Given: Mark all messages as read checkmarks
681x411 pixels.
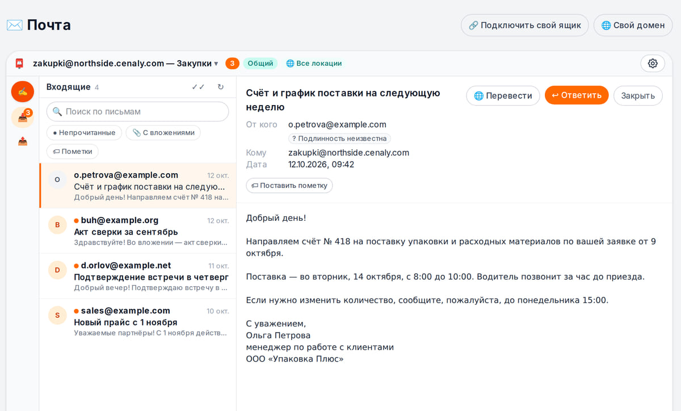Looking at the screenshot, I should tap(198, 87).
